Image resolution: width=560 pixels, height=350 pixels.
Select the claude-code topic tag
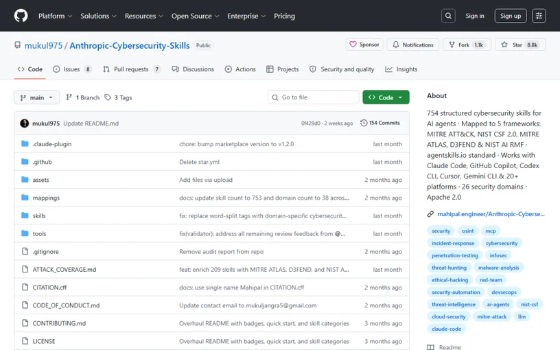(446, 329)
